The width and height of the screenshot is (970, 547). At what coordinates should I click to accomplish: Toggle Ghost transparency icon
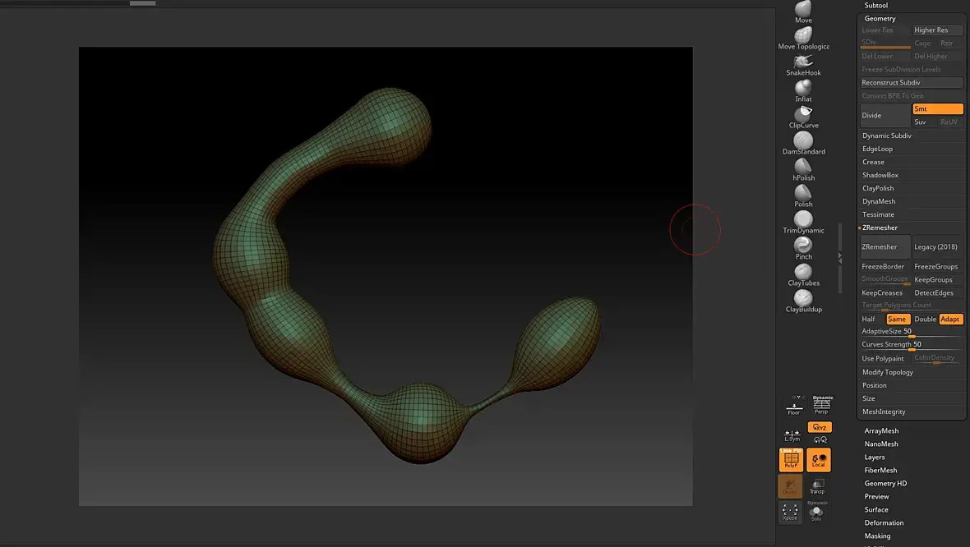click(x=790, y=486)
